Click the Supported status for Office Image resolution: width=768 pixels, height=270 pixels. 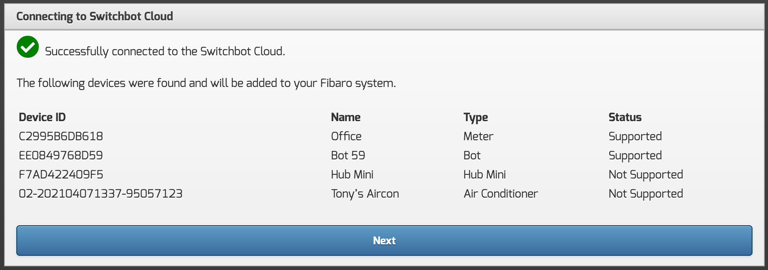point(635,136)
